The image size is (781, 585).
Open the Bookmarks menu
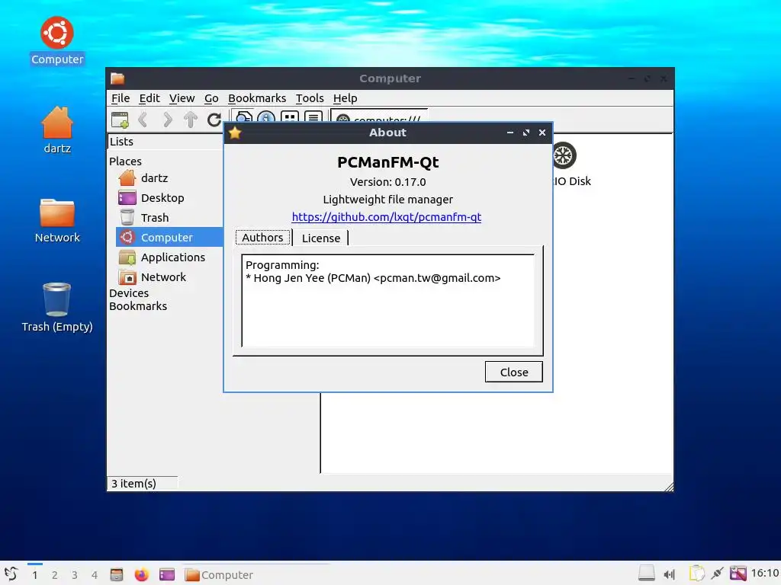click(x=257, y=98)
